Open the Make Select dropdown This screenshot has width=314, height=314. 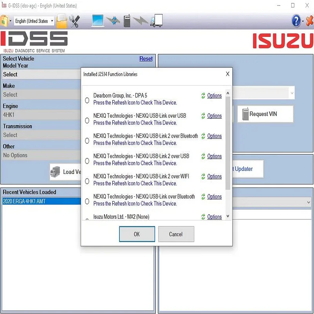[x=42, y=95]
